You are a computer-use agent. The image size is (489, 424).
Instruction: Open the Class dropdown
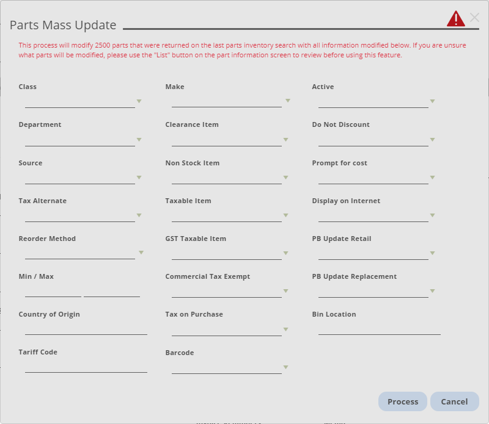pos(139,101)
